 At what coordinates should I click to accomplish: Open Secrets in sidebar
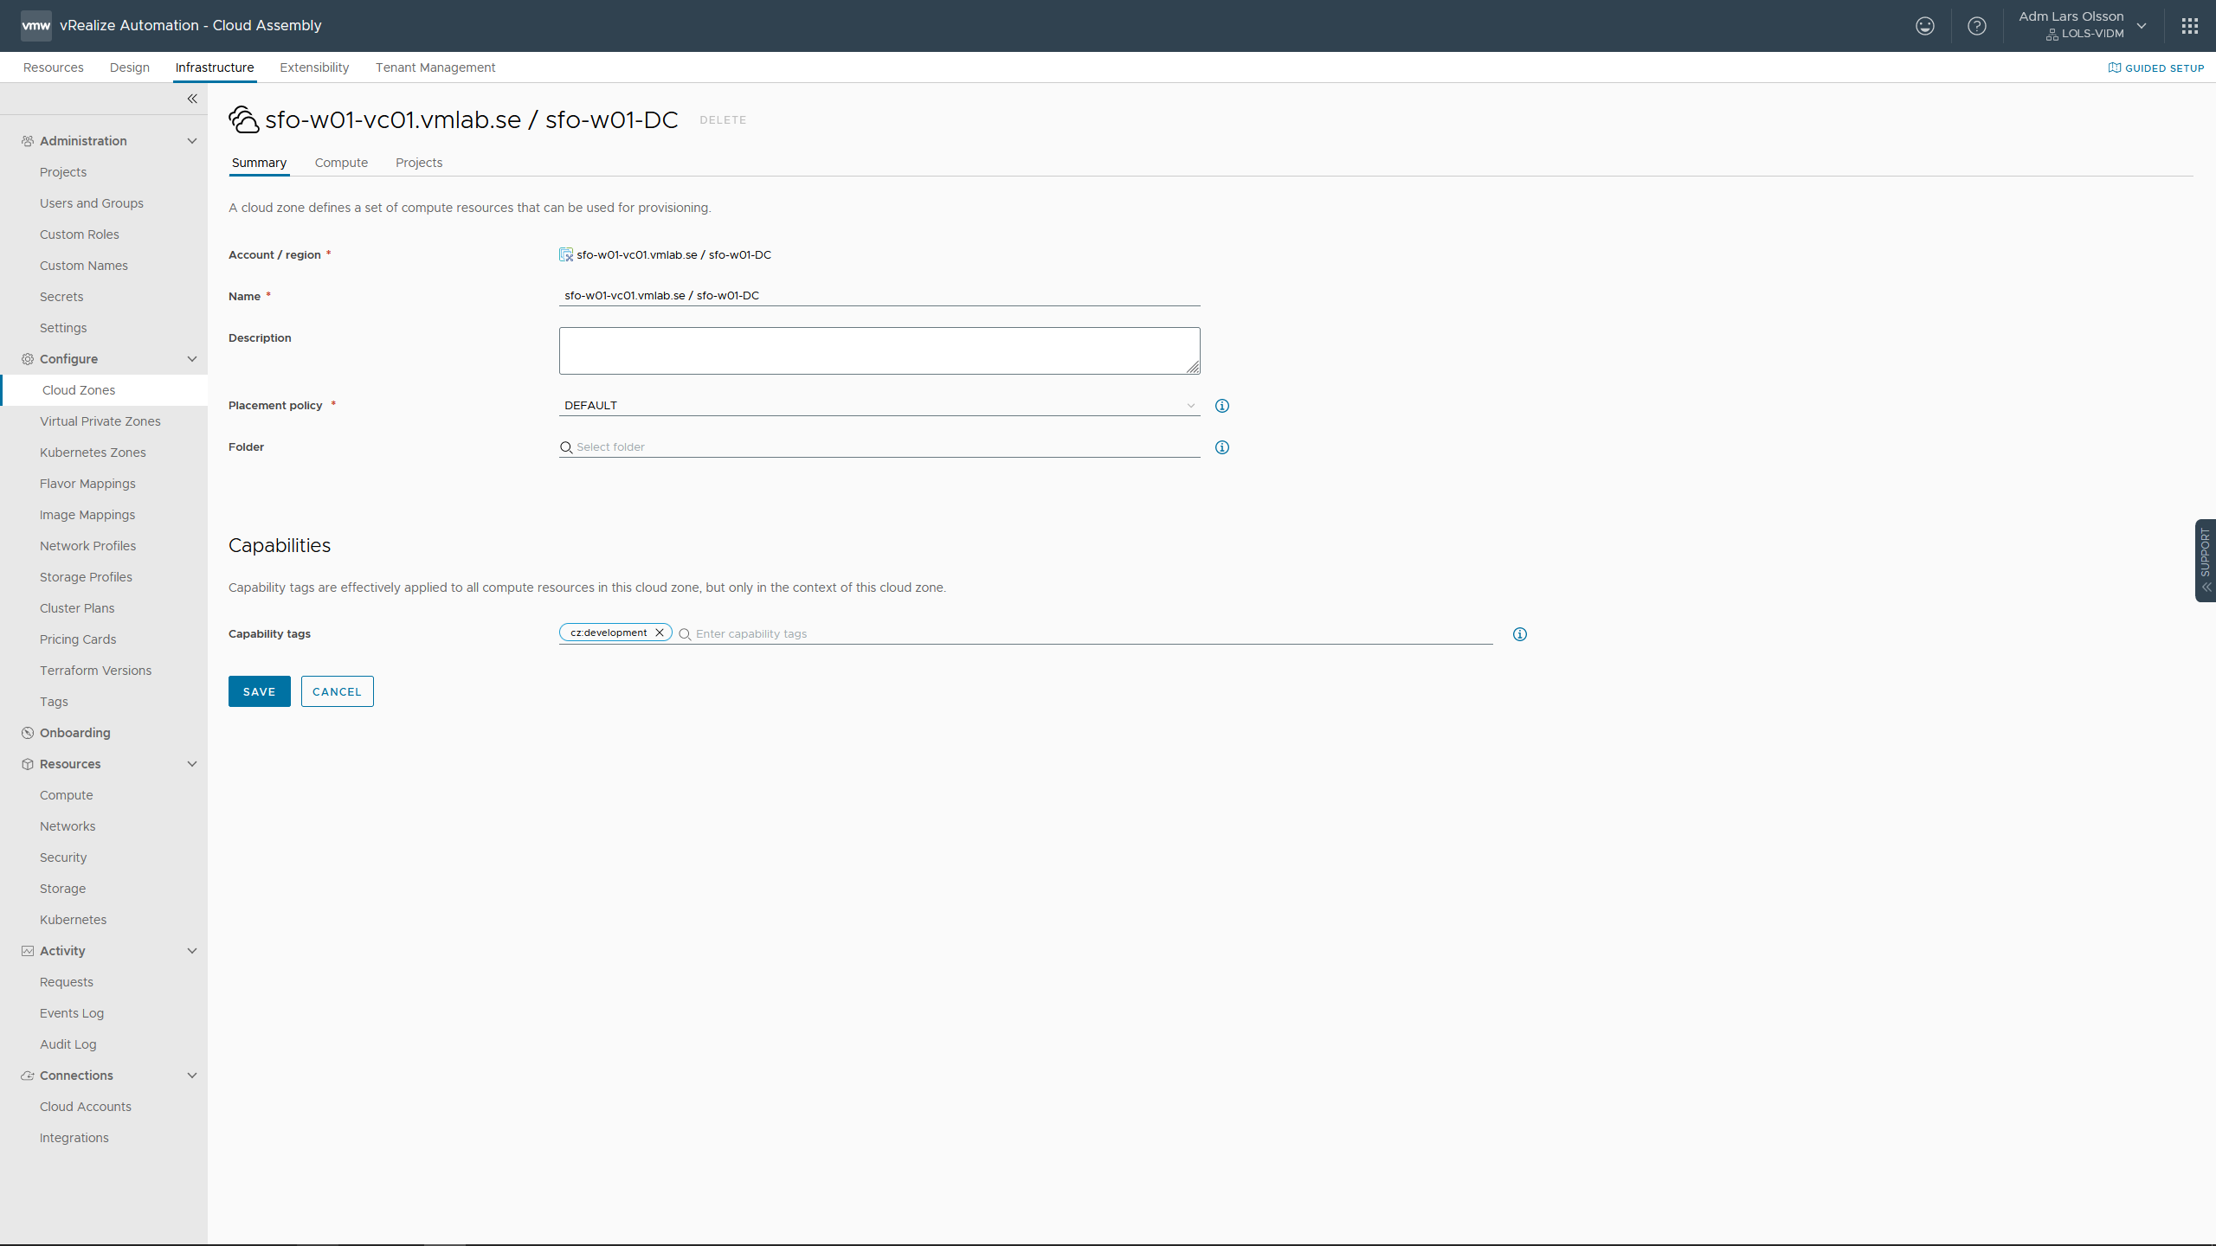tap(61, 297)
